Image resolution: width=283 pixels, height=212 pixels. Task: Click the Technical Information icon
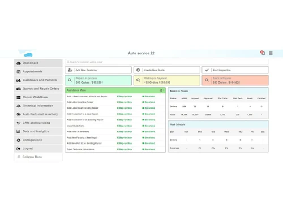click(19, 106)
